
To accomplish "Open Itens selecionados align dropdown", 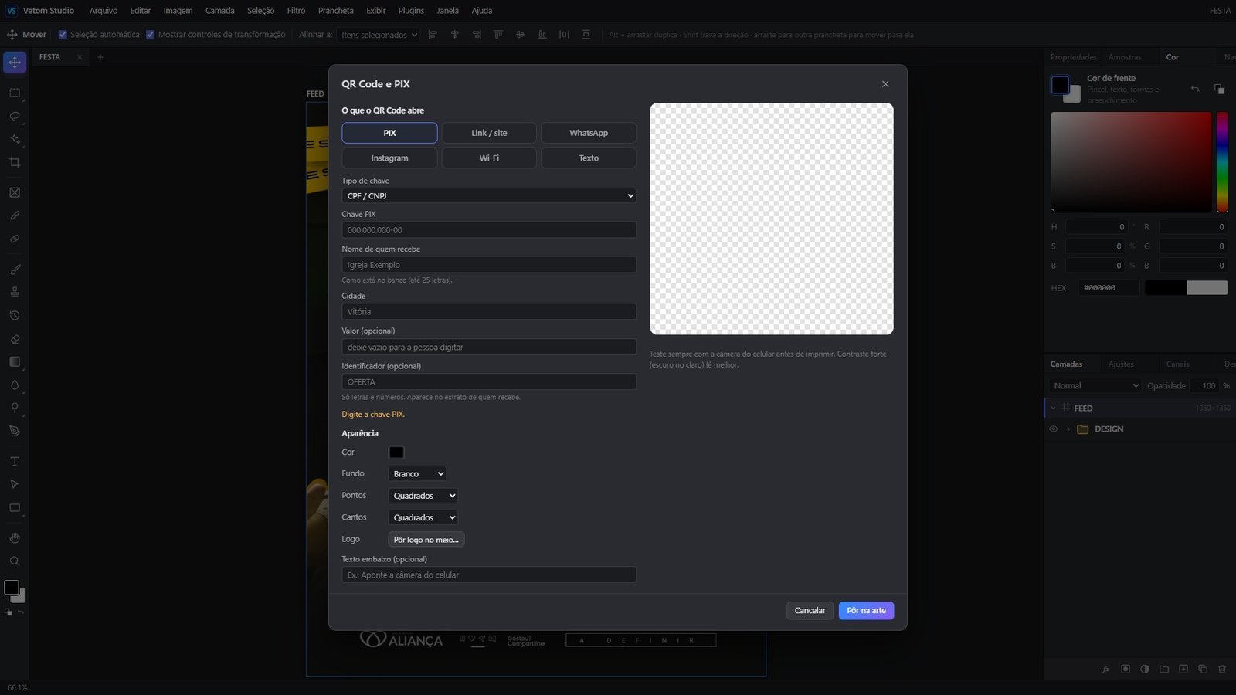I will [x=379, y=35].
